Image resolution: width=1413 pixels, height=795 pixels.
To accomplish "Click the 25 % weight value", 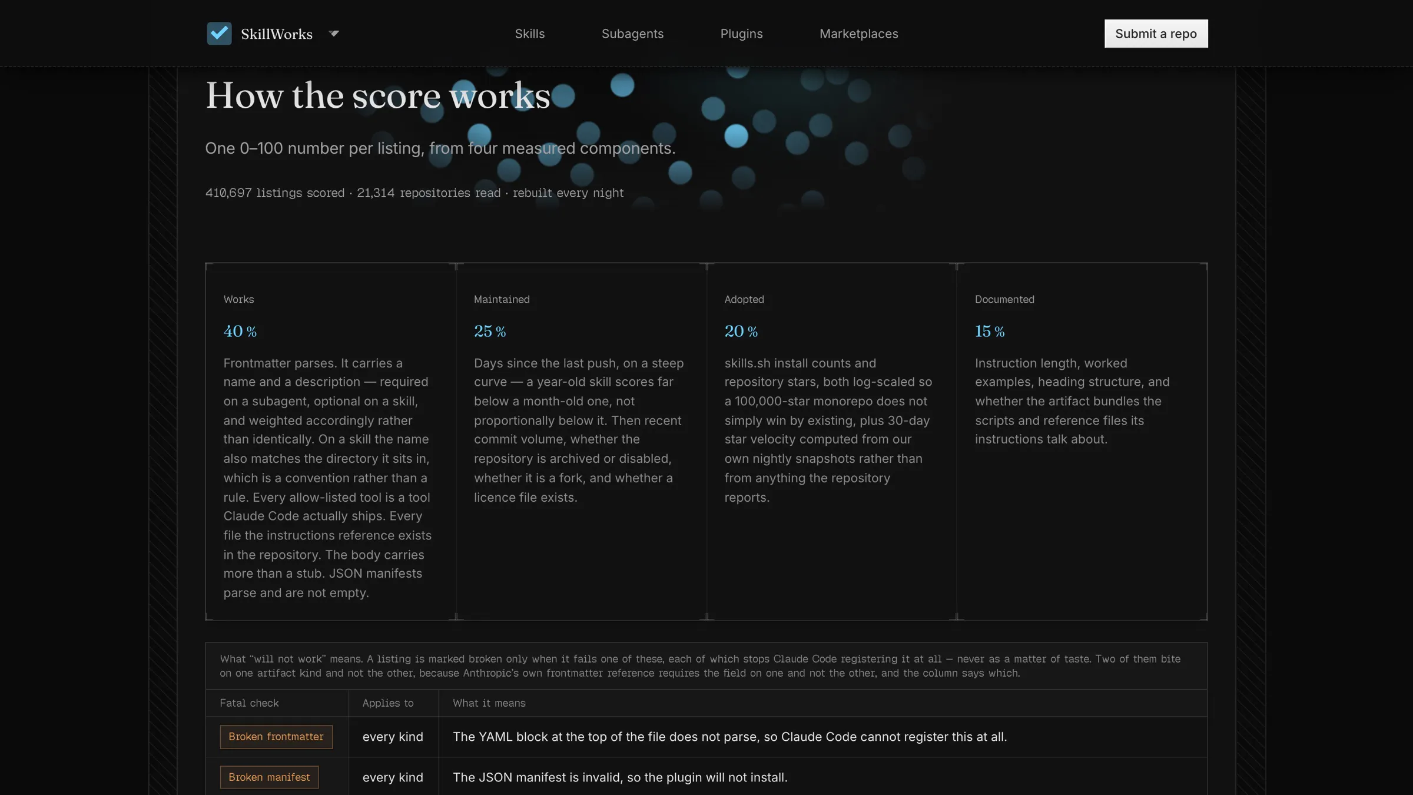I will pyautogui.click(x=490, y=331).
